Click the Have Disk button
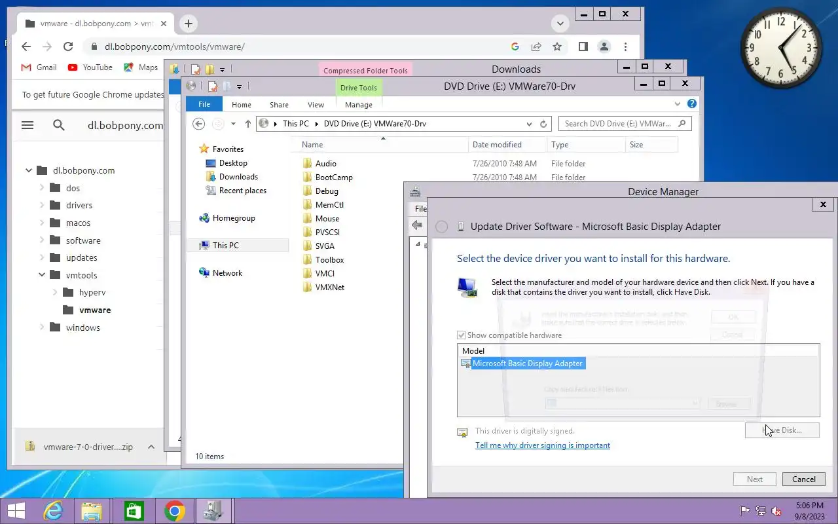This screenshot has height=524, width=838. 782,430
